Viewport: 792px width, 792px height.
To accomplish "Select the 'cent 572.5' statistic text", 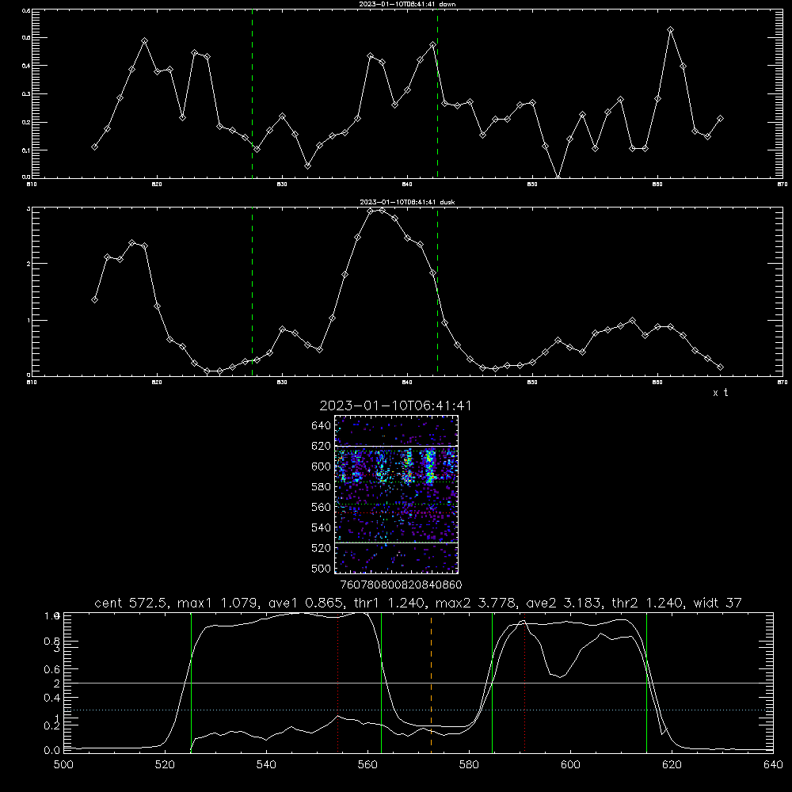I will pos(133,603).
